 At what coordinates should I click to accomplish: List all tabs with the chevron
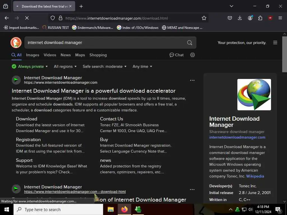tap(231, 6)
